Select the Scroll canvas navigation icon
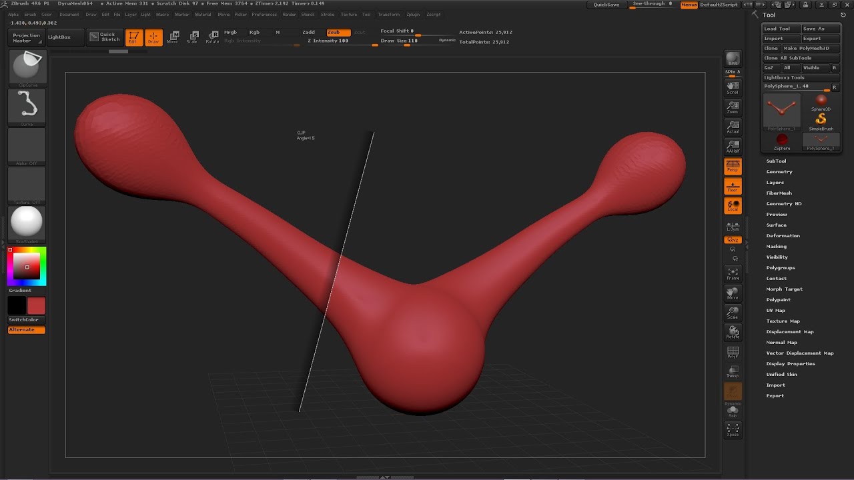 click(x=733, y=87)
